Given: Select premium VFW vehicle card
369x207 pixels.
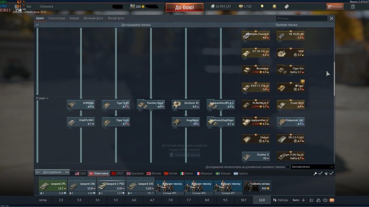Looking at the screenshot, I should [291, 53].
